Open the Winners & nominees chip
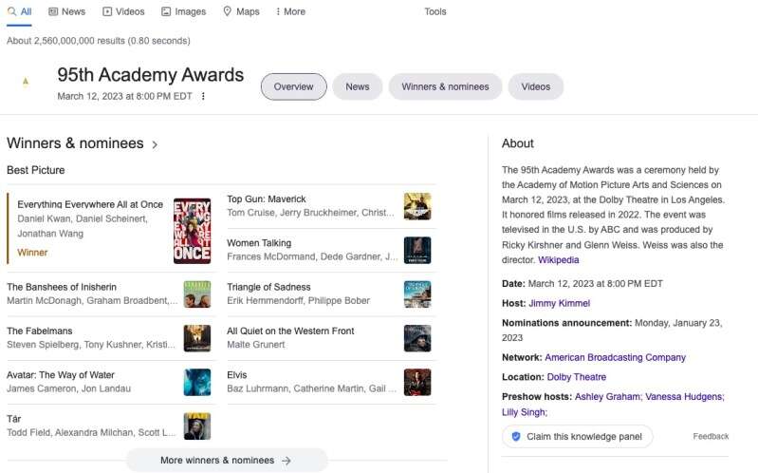Screen dimensions: 758x473 (445, 86)
